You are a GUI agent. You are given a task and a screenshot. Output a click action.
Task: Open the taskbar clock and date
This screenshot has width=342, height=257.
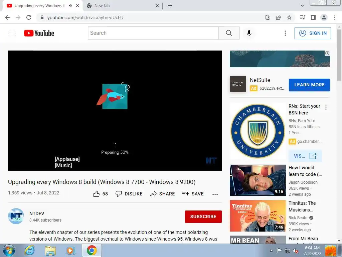[x=312, y=251]
